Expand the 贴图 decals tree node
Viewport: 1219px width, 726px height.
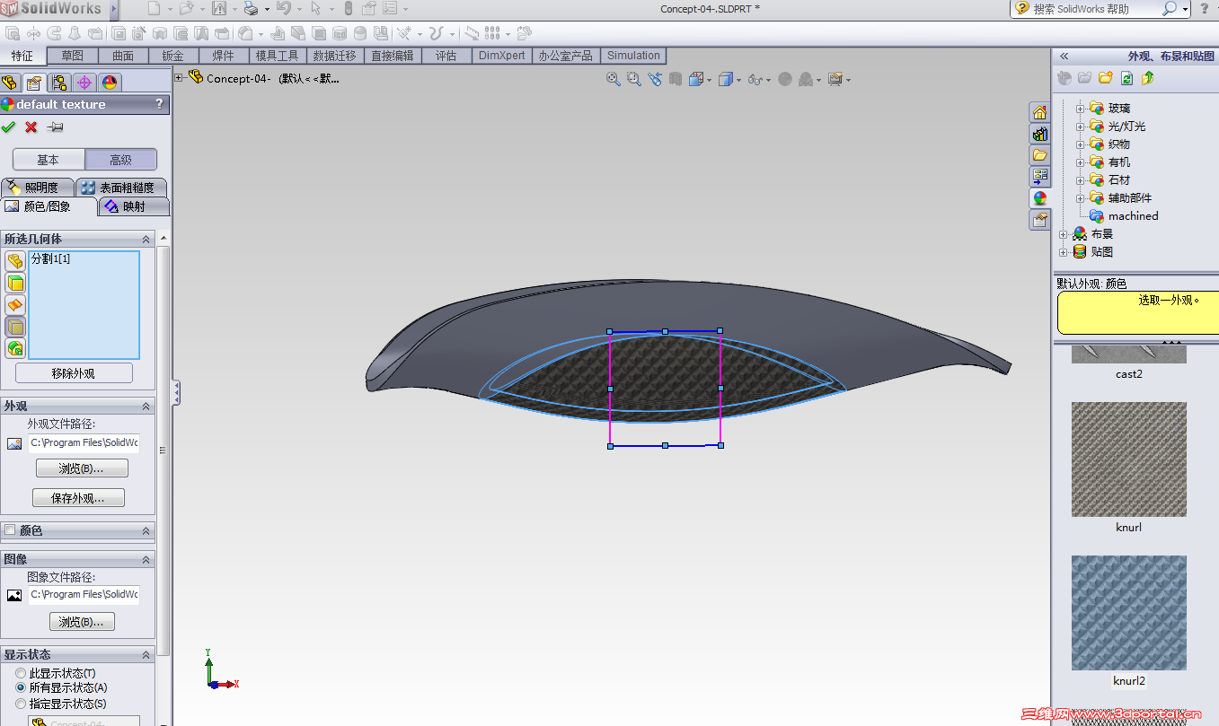coord(1064,252)
